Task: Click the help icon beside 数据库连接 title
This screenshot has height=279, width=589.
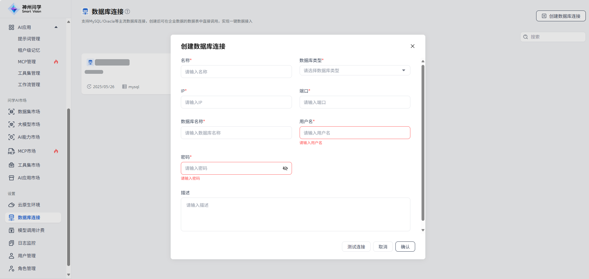Action: click(127, 11)
